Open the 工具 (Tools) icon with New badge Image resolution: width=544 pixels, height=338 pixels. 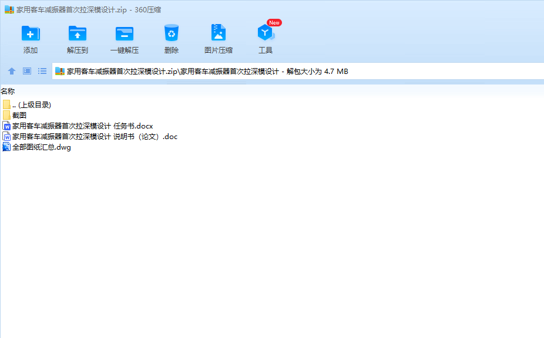click(x=266, y=33)
